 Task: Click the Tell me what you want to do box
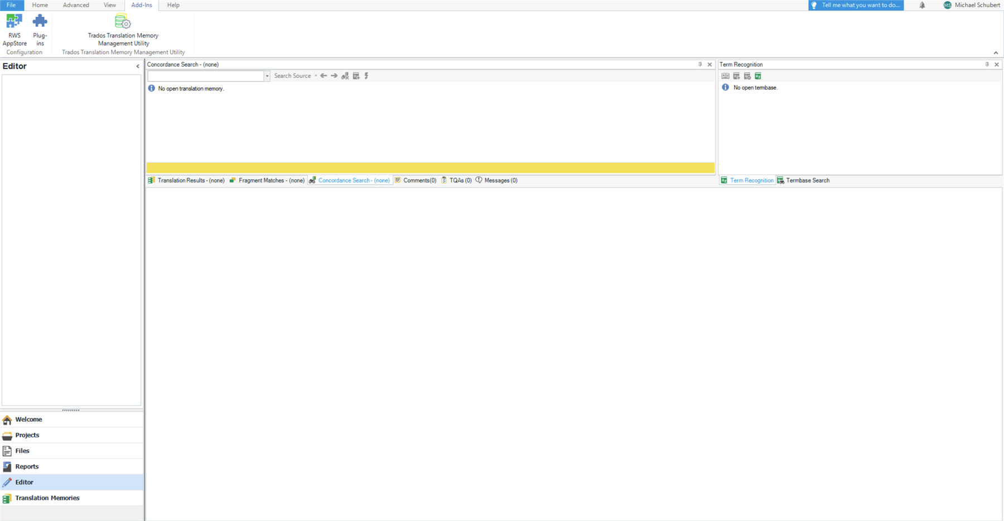coord(856,5)
